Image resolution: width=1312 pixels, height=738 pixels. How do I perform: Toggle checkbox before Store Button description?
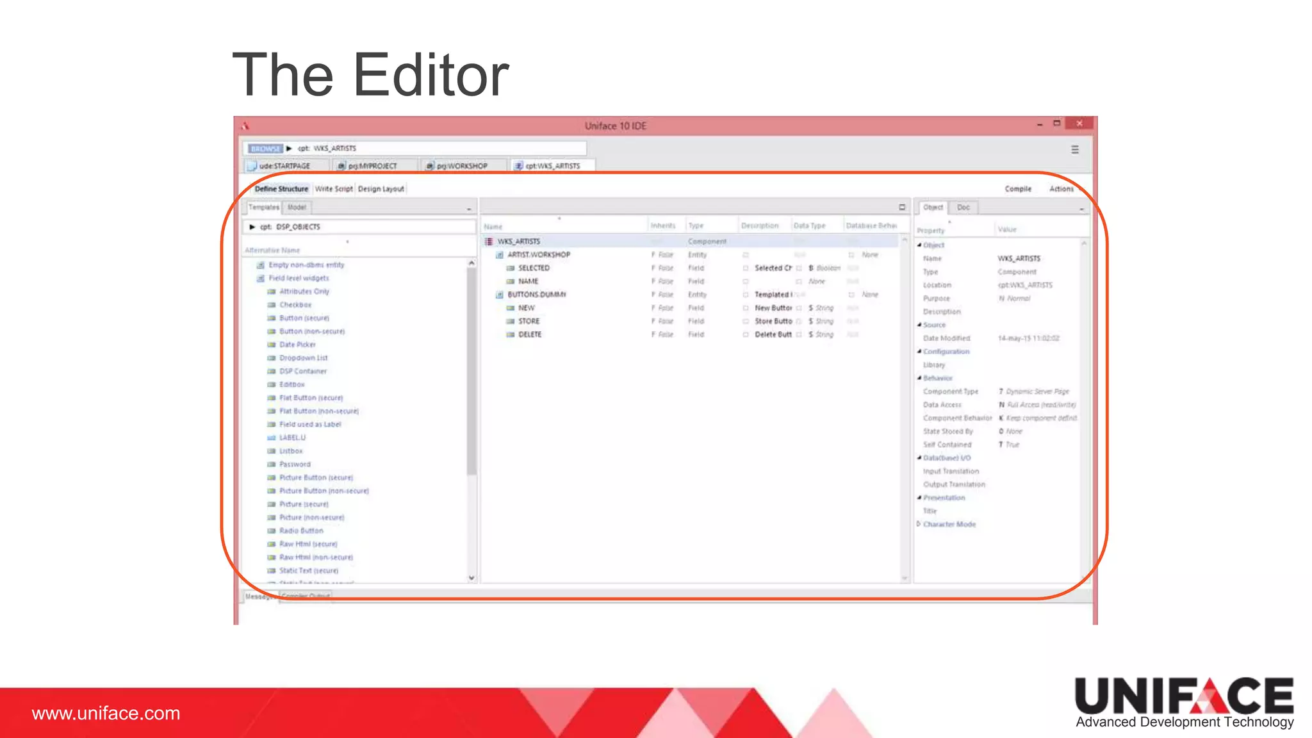(x=746, y=322)
